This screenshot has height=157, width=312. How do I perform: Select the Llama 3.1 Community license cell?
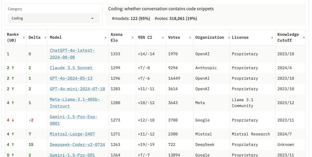point(243,103)
